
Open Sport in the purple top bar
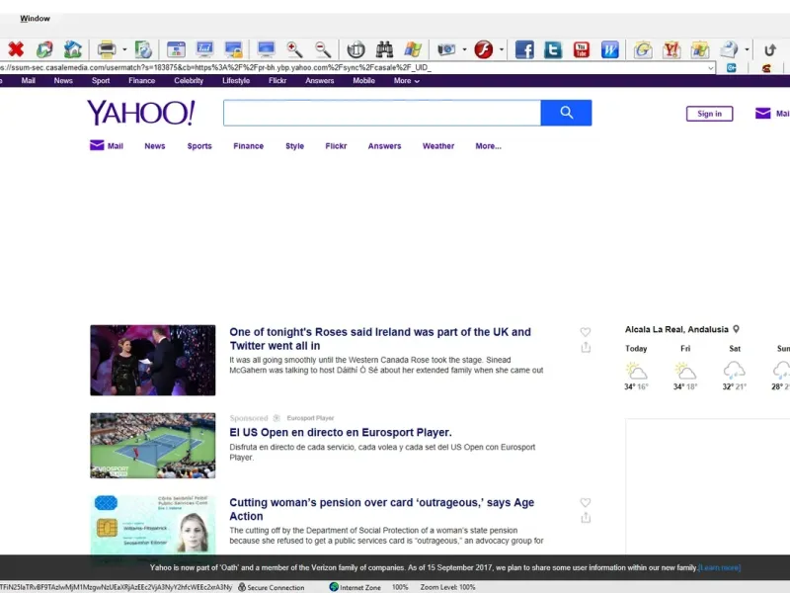point(101,81)
